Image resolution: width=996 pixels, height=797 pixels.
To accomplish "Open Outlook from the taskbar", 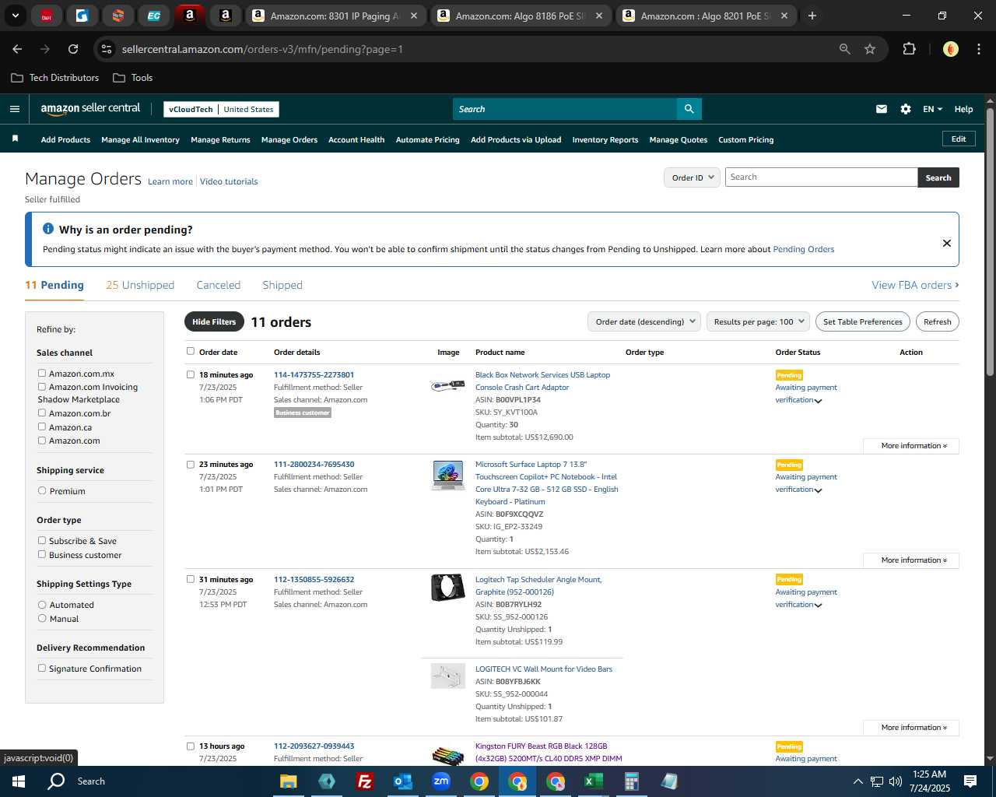I will point(402,781).
